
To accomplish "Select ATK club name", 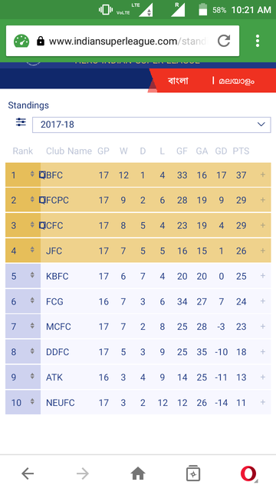I will point(54,377).
